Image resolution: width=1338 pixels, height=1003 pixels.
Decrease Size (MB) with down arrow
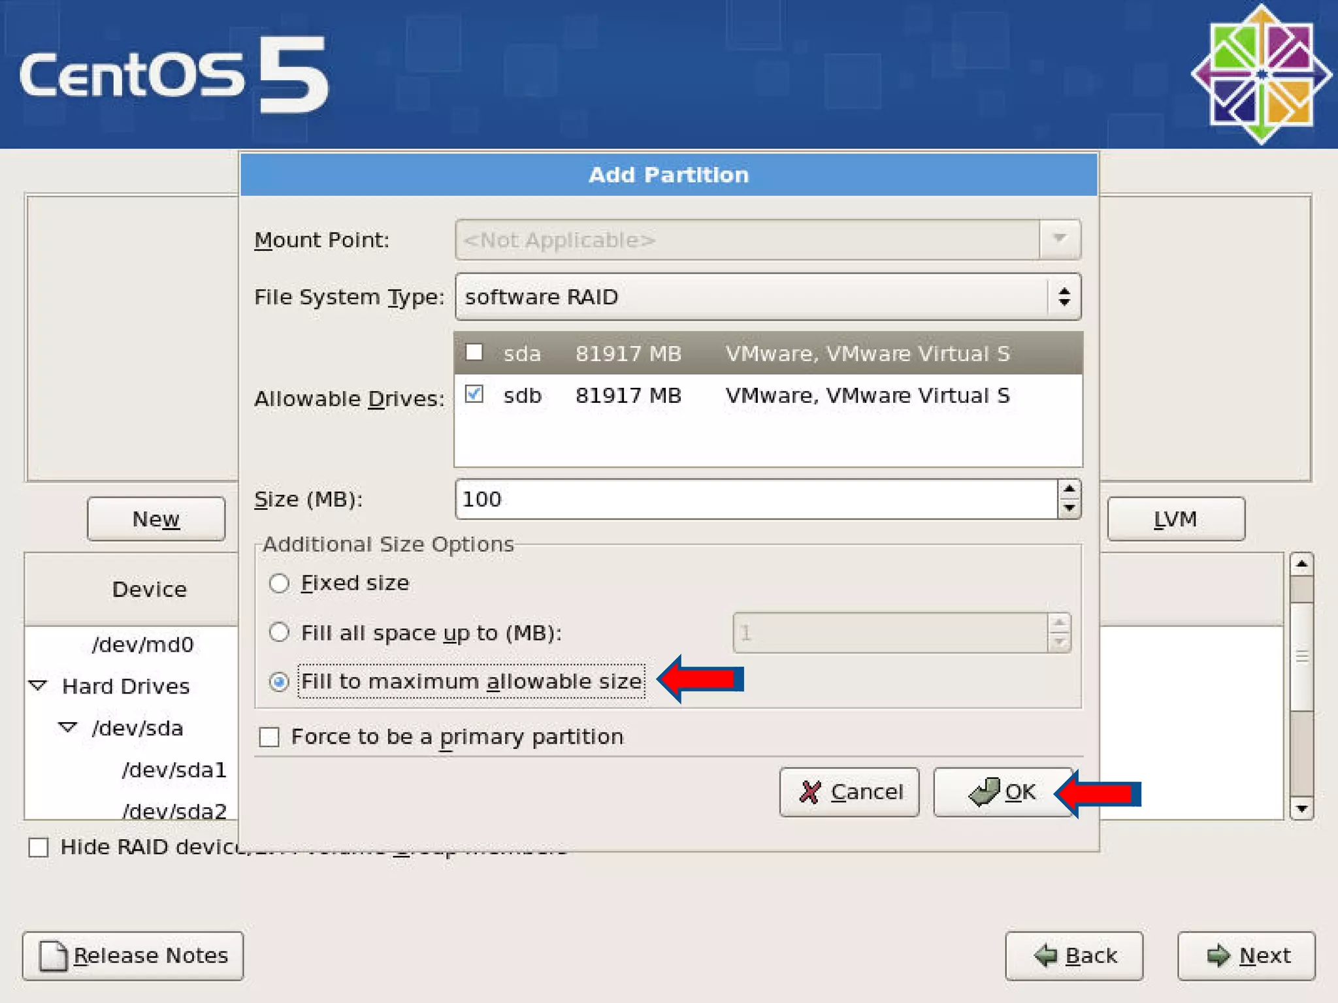pyautogui.click(x=1069, y=508)
